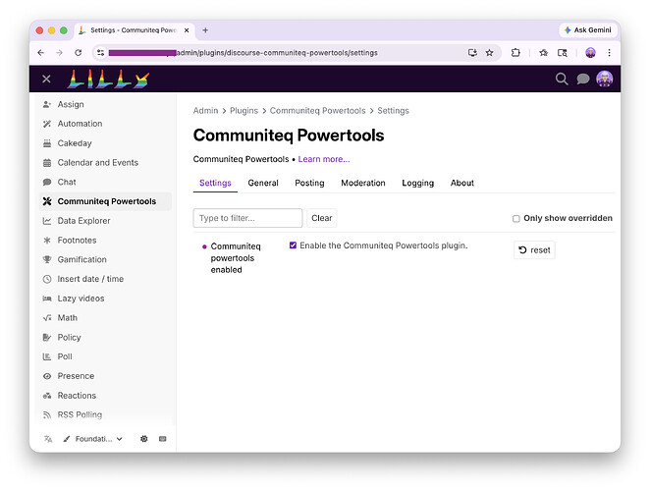This screenshot has height=490, width=650.
Task: Open Gamification in sidebar
Action: [105, 259]
